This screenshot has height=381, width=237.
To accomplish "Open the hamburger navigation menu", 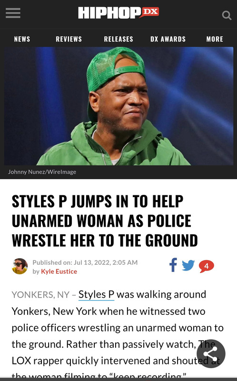I will [x=13, y=13].
